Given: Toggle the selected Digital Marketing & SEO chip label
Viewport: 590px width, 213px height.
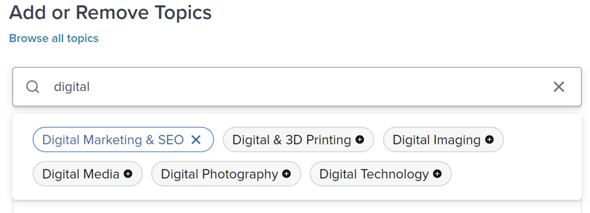Looking at the screenshot, I should tap(113, 140).
